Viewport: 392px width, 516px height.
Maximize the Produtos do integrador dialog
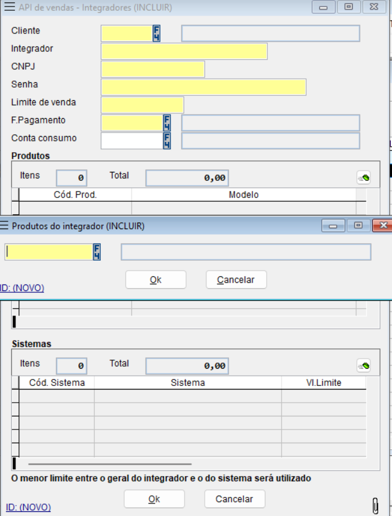(x=358, y=225)
